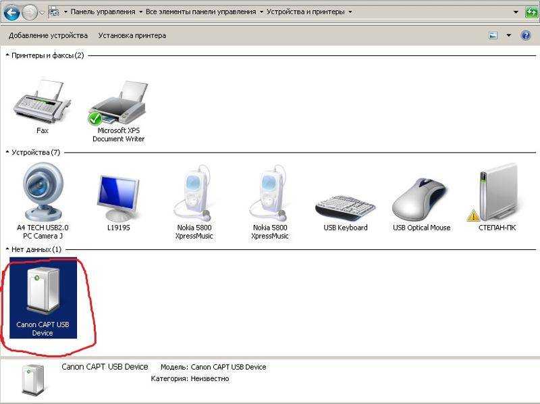This screenshot has height=404, width=540.
Task: Expand dropdown arrow after 'Панель управления'
Action: [140, 12]
